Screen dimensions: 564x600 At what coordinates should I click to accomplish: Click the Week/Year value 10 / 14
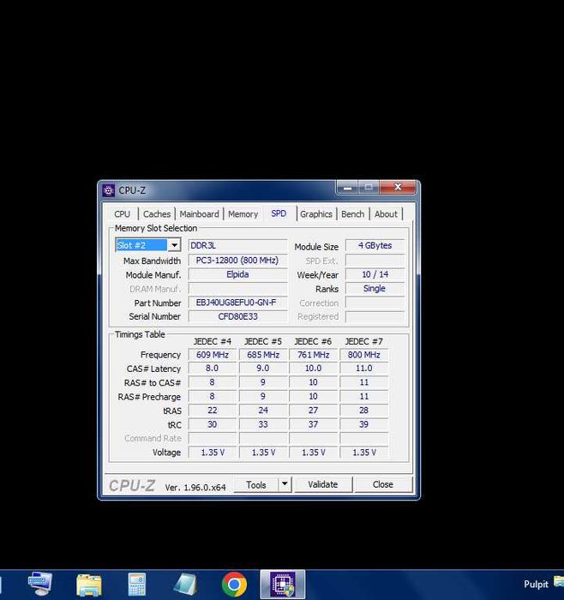(375, 274)
